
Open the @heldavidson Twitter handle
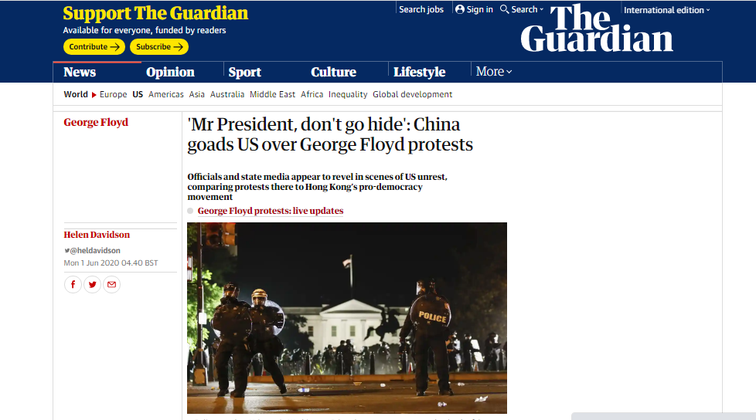point(92,250)
